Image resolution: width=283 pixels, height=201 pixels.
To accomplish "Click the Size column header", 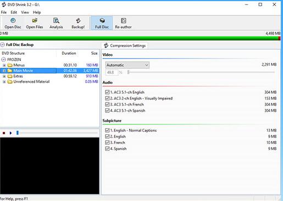I will click(95, 53).
